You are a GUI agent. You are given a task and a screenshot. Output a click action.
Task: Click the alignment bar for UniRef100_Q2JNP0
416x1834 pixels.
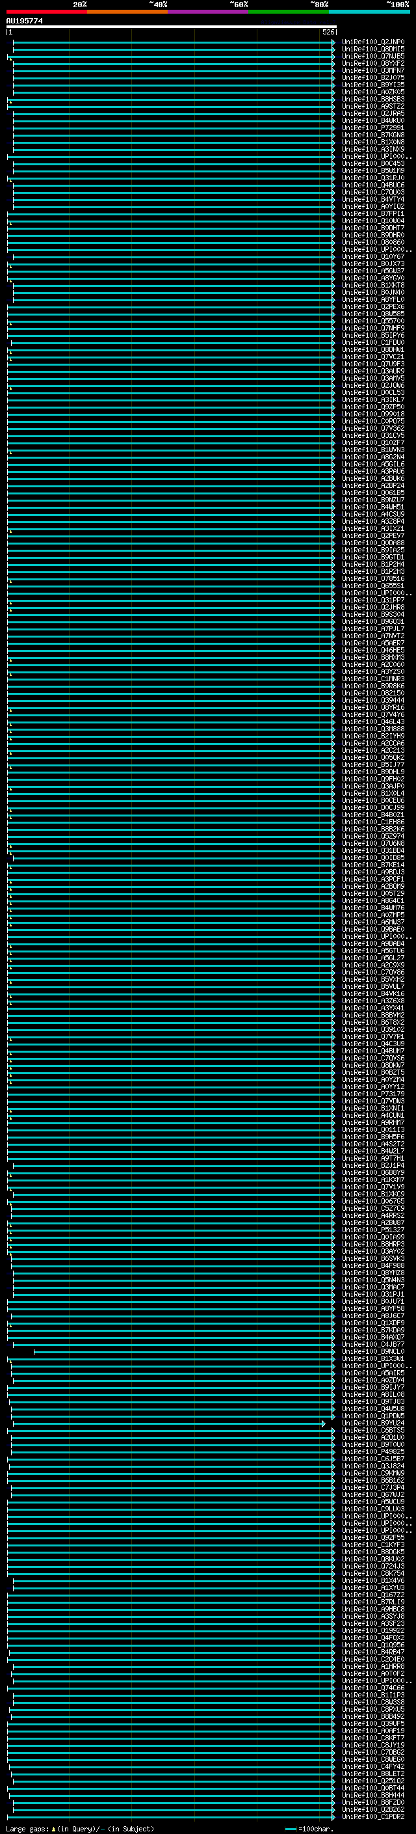[174, 42]
